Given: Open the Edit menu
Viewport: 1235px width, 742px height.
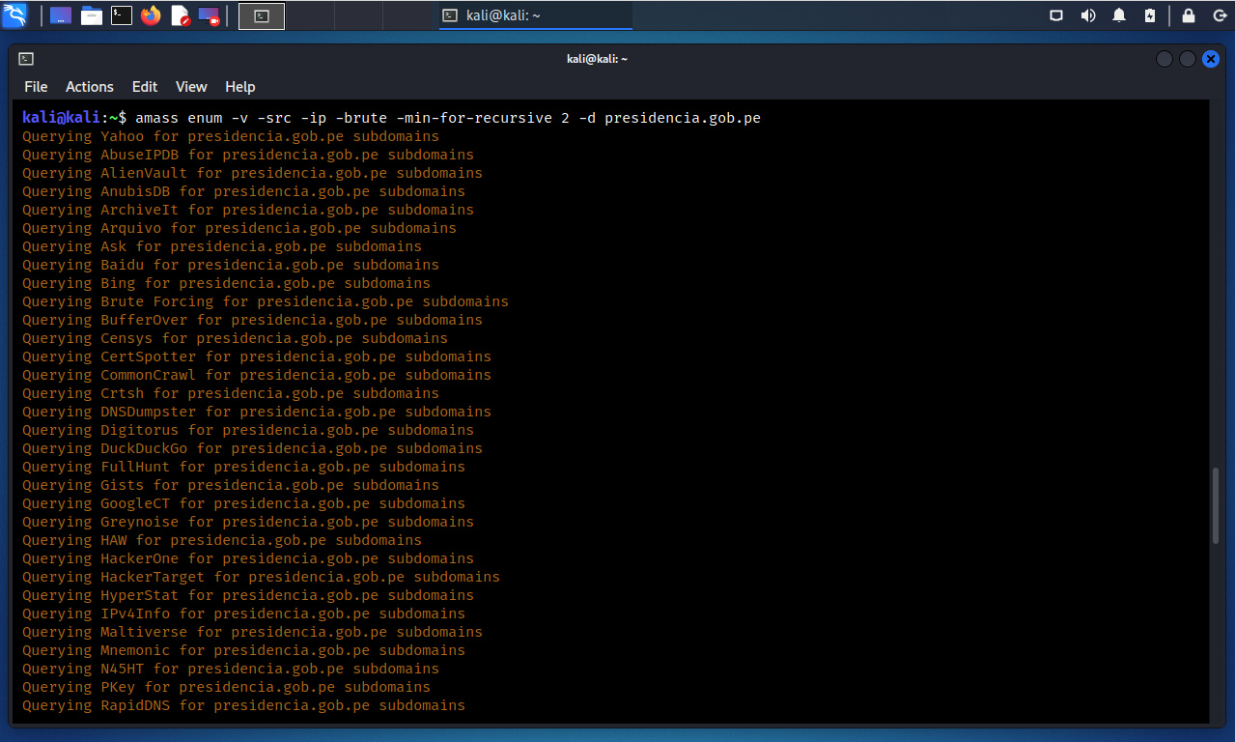Looking at the screenshot, I should pos(145,87).
